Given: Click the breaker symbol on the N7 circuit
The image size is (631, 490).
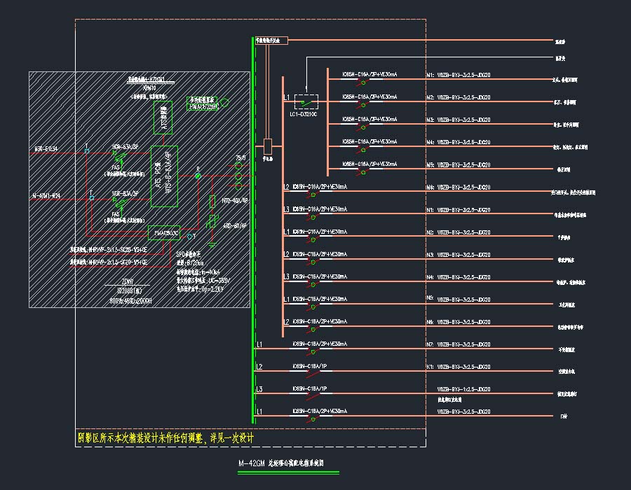Looking at the screenshot, I should 313,352.
